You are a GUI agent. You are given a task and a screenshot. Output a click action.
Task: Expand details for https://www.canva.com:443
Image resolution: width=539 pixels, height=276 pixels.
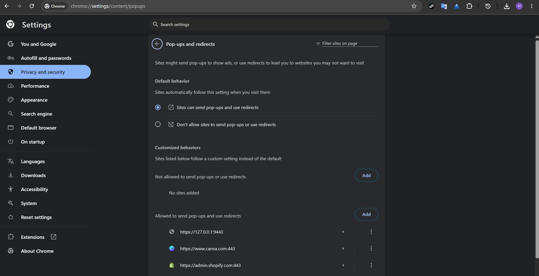343,248
